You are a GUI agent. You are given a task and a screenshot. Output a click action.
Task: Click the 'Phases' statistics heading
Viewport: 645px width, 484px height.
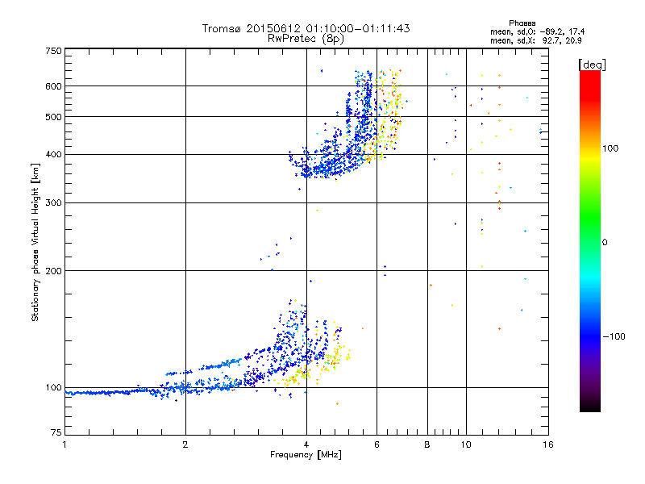[x=522, y=23]
